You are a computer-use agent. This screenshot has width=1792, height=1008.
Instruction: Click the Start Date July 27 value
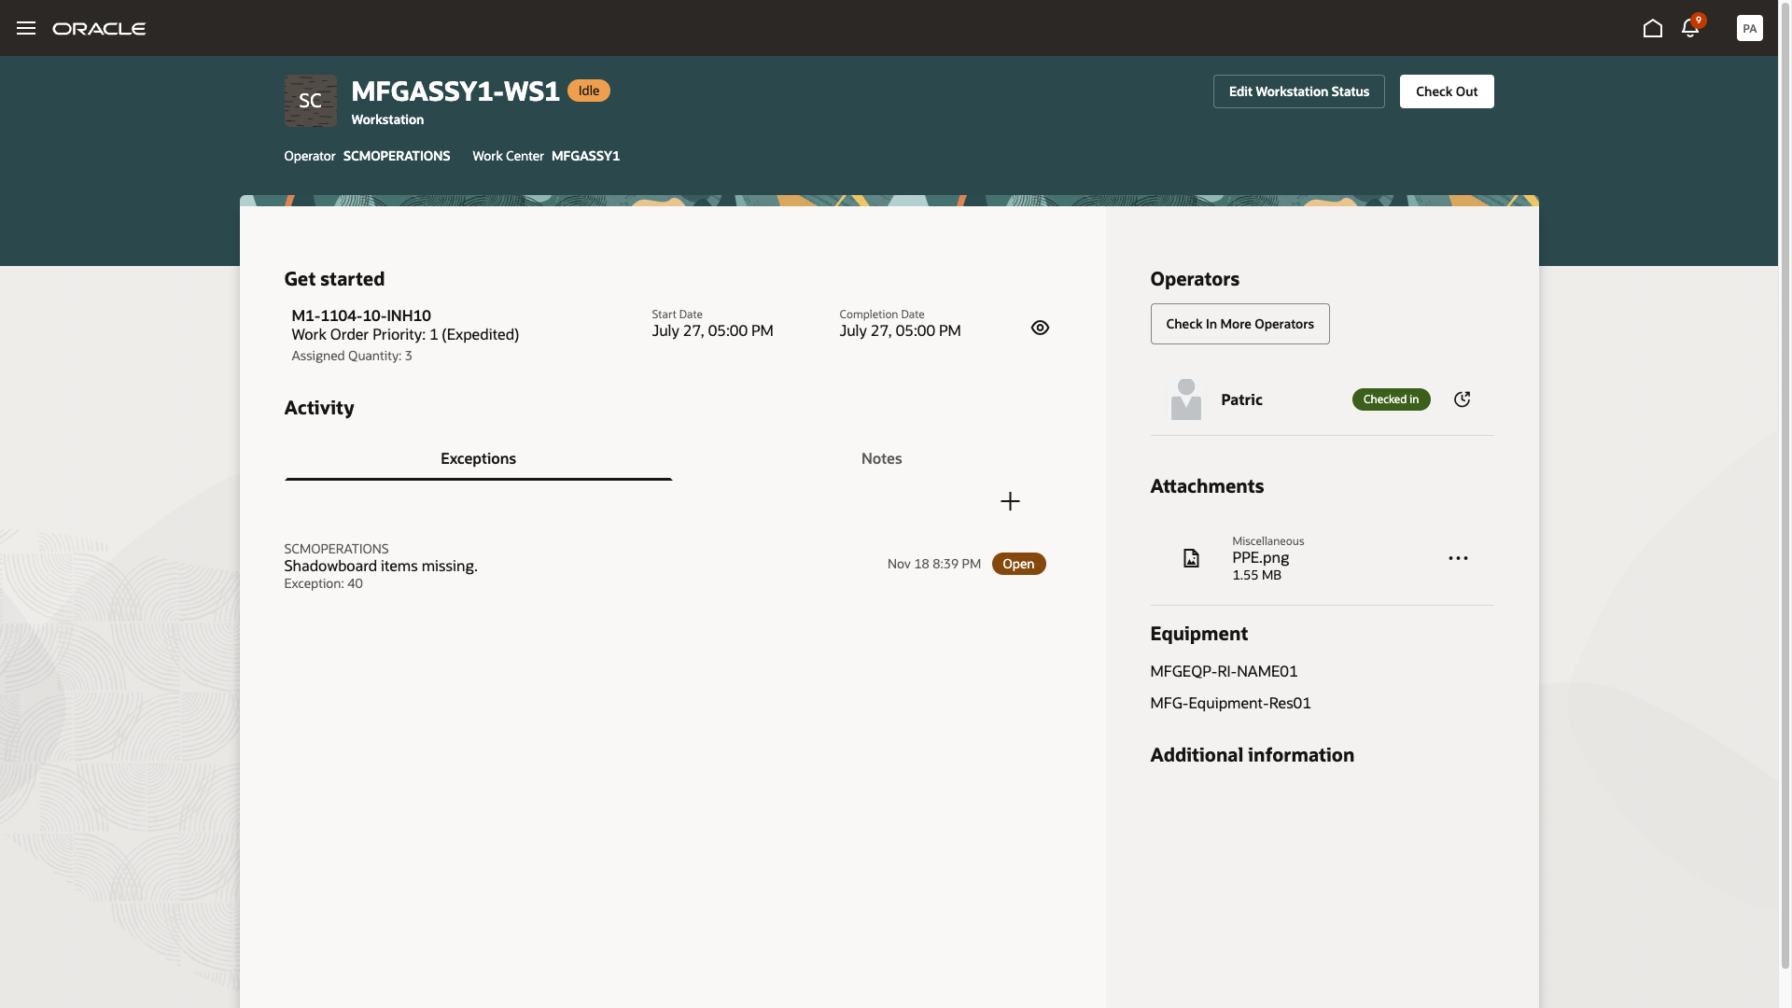(712, 330)
